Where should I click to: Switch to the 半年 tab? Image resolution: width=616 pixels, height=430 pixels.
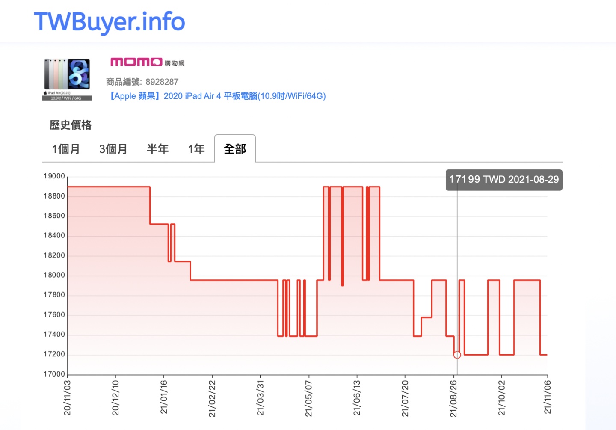tap(157, 149)
